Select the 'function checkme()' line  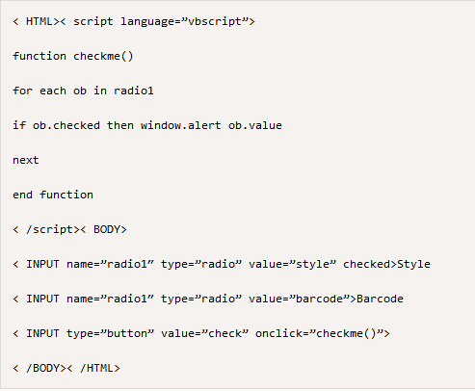coord(73,57)
